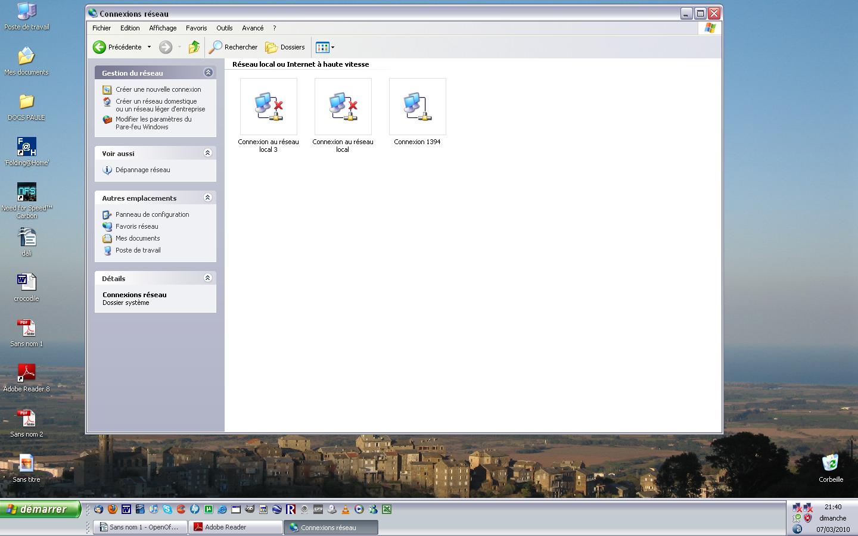Open Panneau de configuration link

tap(152, 214)
